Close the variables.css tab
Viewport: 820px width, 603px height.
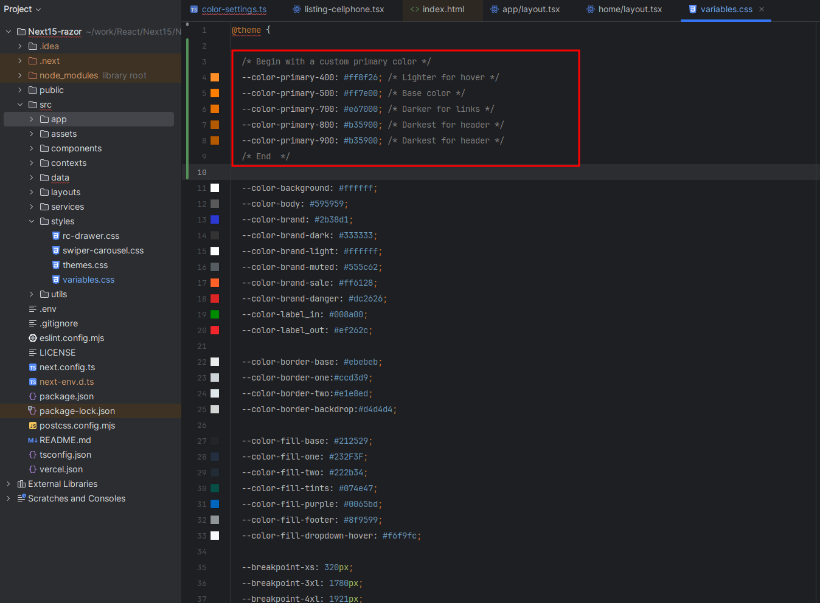pos(762,9)
